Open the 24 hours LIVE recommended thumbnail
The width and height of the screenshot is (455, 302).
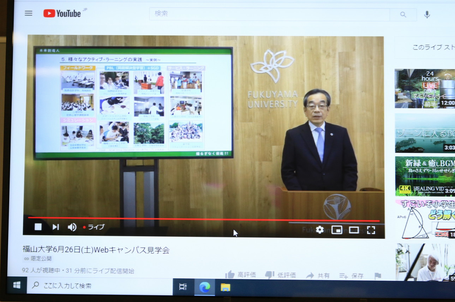[x=424, y=88]
